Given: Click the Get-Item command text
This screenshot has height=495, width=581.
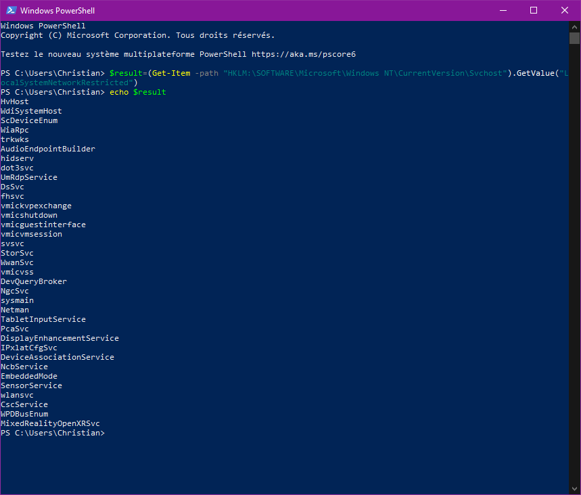Looking at the screenshot, I should click(x=171, y=73).
